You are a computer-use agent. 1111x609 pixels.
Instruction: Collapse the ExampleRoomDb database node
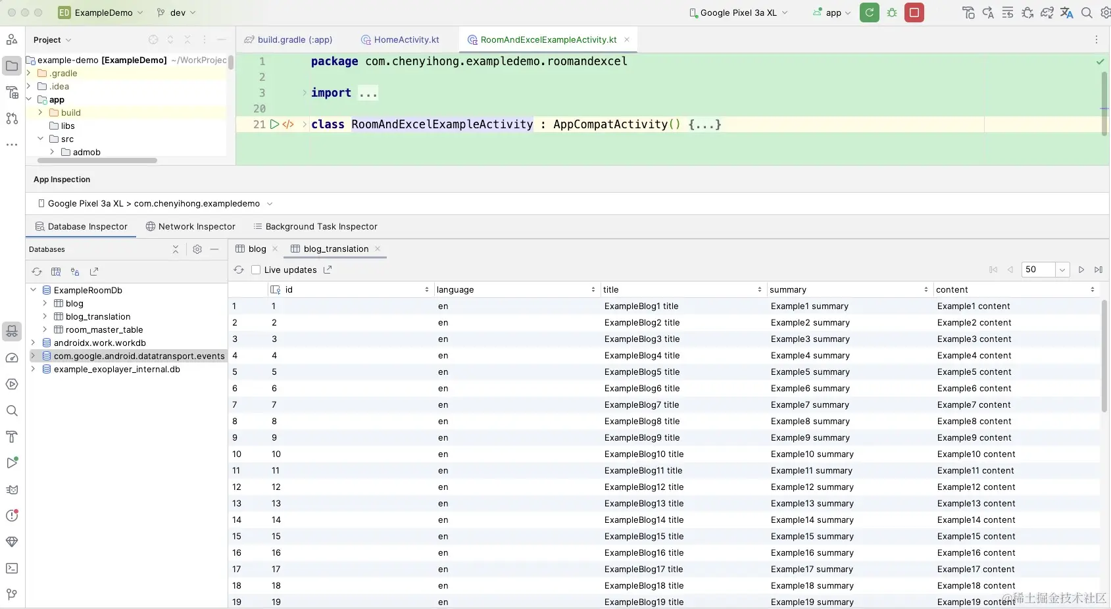(33, 290)
